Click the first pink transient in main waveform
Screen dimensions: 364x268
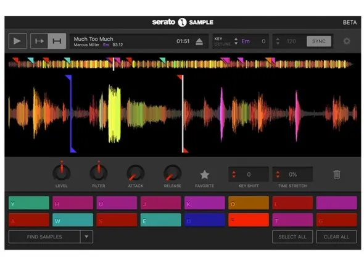222,114
